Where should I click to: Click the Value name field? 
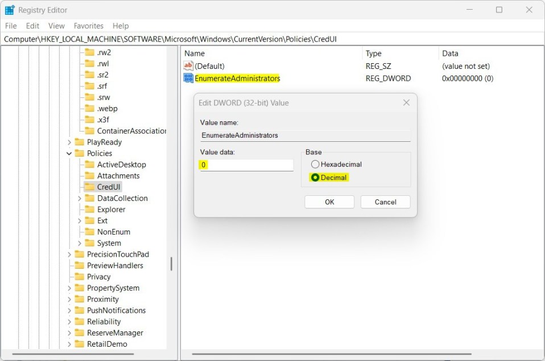tap(305, 136)
